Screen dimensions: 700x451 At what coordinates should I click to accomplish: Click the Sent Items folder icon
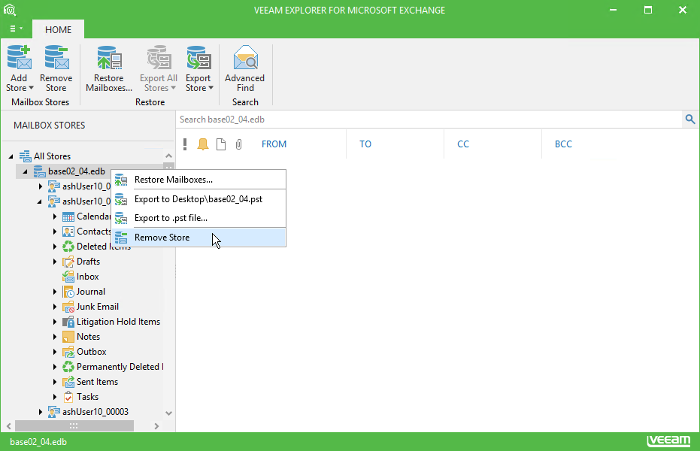(x=68, y=382)
